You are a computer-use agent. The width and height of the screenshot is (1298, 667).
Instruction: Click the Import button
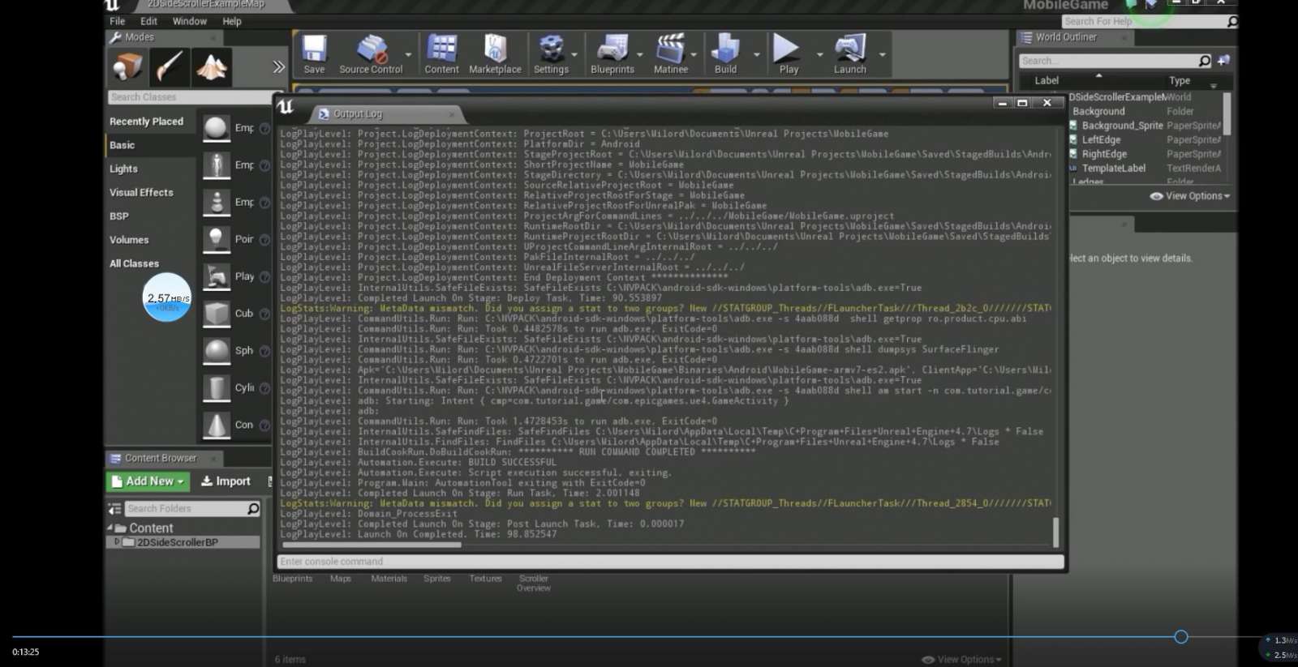(226, 481)
